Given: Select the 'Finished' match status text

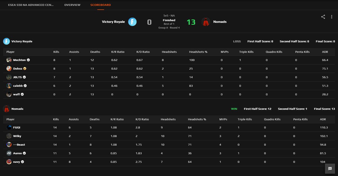Looking at the screenshot, I should coord(169,20).
